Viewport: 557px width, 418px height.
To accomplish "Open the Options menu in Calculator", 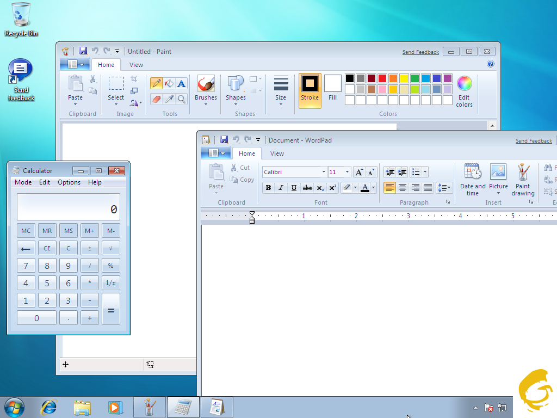I will tap(69, 182).
